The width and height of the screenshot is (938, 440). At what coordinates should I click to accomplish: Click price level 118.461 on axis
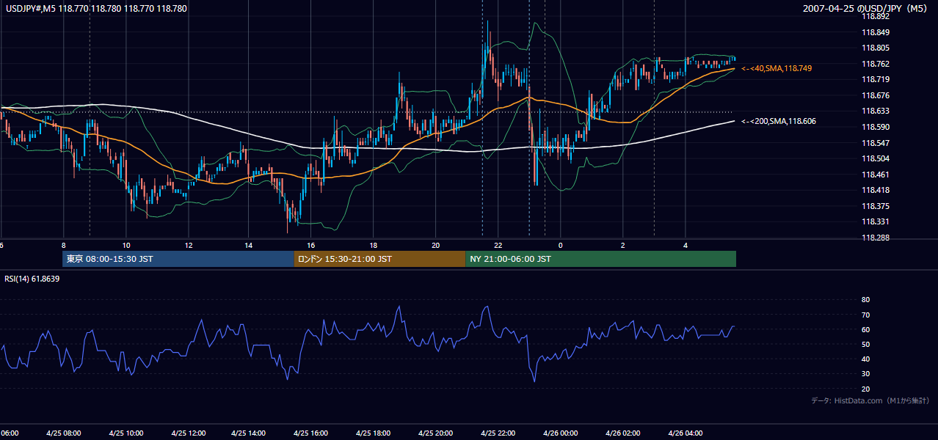tap(875, 175)
